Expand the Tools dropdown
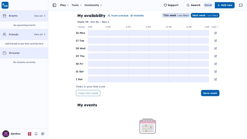The height and width of the screenshot is (139, 247). tap(77, 5)
